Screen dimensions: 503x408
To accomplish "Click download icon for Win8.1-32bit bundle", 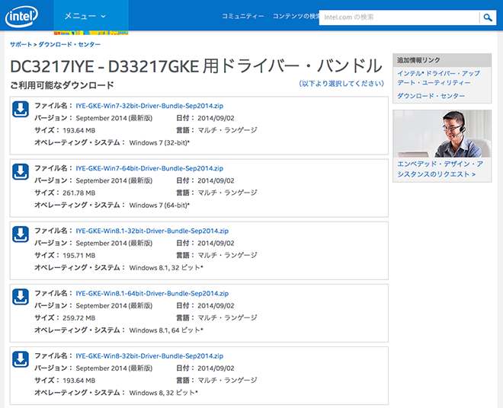I will point(21,234).
